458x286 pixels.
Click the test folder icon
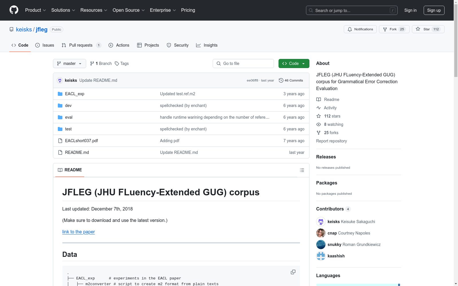(x=60, y=129)
